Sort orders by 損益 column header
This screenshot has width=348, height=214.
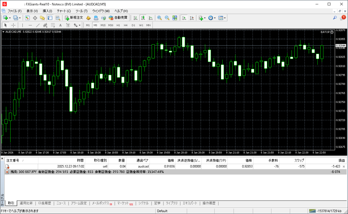pos(341,160)
